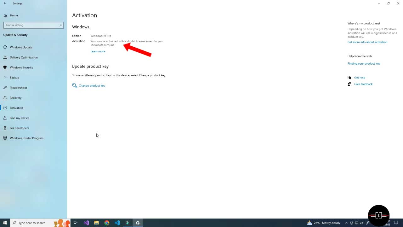Minimize the Settings window

pos(379,3)
